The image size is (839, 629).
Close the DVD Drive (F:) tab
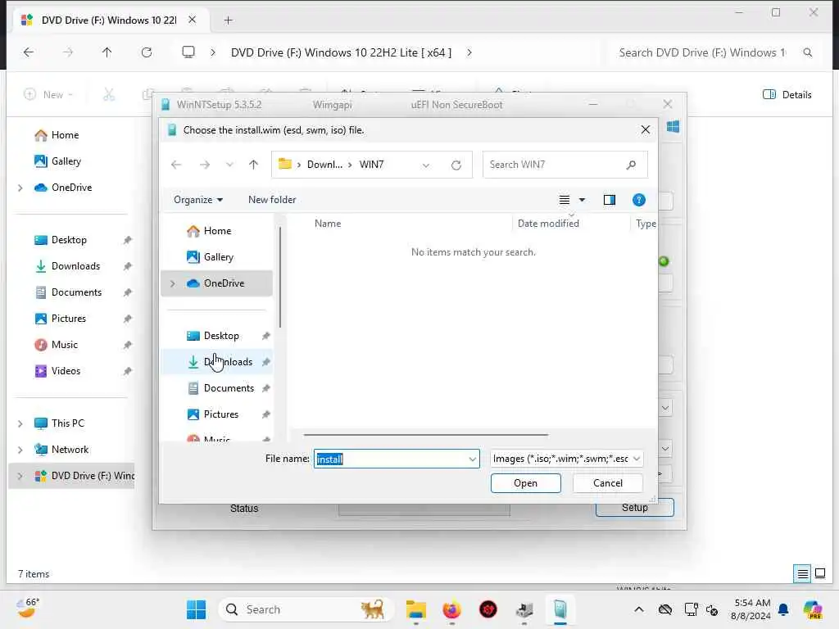click(192, 20)
